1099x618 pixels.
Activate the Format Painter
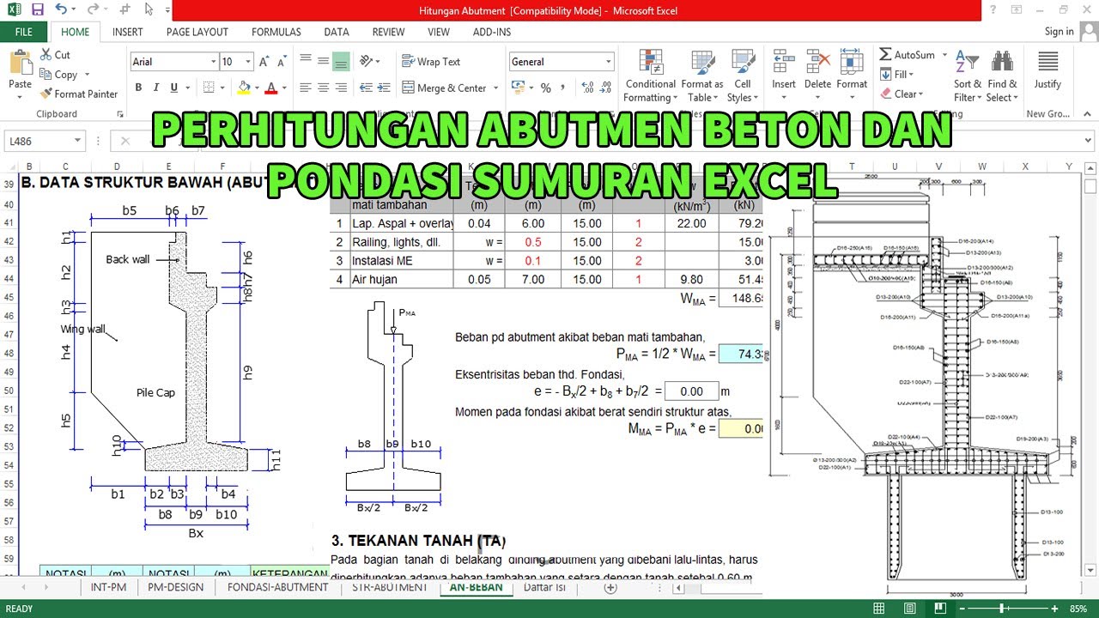(x=79, y=94)
